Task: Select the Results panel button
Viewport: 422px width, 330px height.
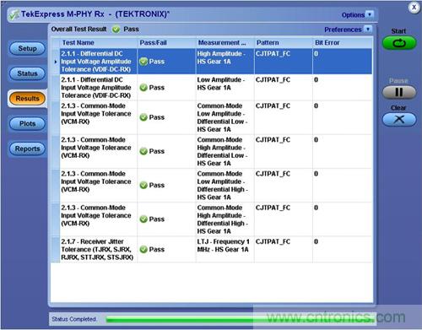Action: [x=27, y=99]
